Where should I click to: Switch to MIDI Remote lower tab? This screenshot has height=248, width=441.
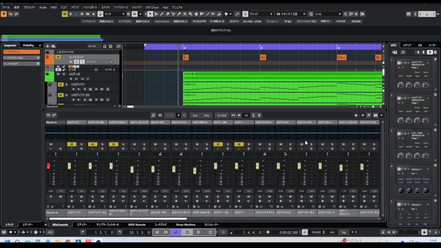point(137,224)
